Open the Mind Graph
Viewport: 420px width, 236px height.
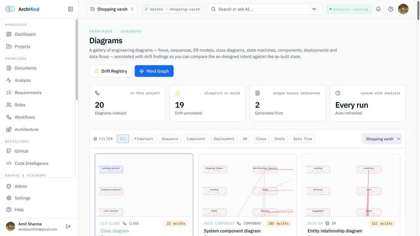(154, 71)
